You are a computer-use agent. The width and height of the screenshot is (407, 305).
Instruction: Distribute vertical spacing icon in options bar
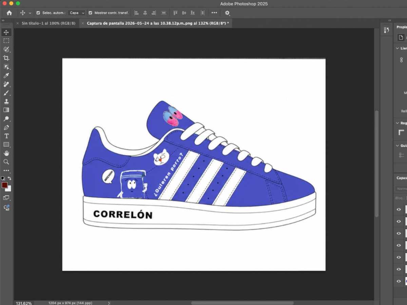click(164, 13)
